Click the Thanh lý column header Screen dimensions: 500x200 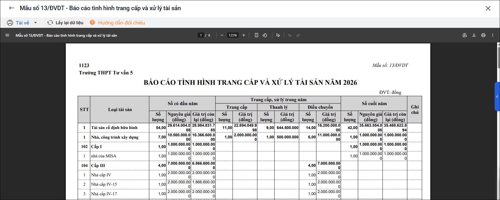278,107
